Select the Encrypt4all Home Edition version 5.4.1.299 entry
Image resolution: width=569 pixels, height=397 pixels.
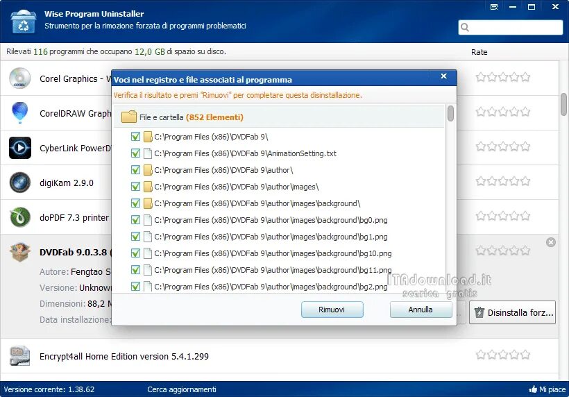(124, 356)
